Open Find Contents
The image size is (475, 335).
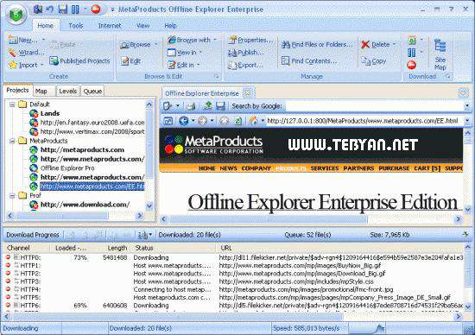coord(309,60)
